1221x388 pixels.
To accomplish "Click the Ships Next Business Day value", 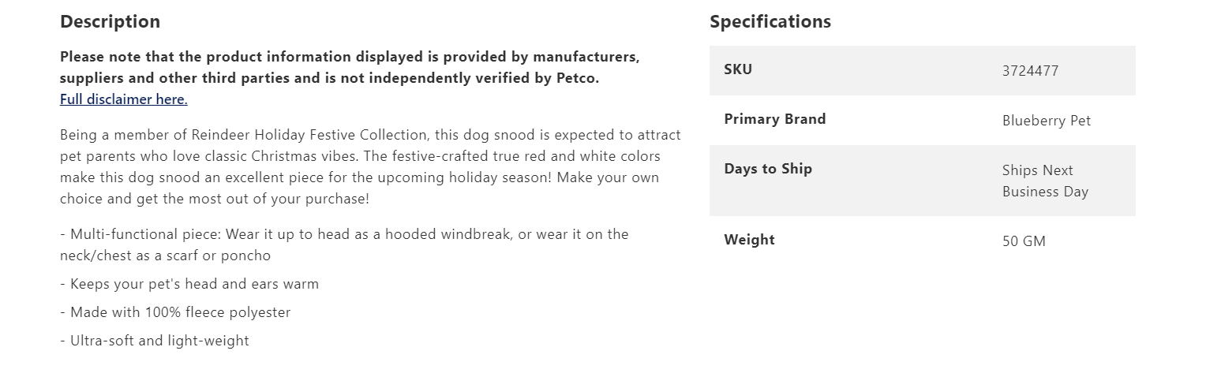I will [x=1044, y=181].
